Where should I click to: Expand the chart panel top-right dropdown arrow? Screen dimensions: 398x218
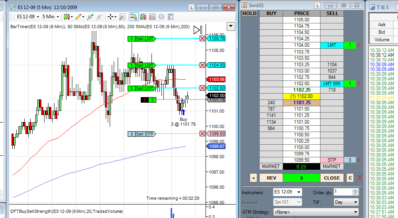tap(231, 26)
